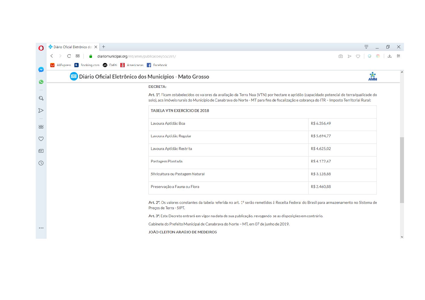Open the Opera main menu logo
This screenshot has width=425, height=300.
(x=41, y=48)
